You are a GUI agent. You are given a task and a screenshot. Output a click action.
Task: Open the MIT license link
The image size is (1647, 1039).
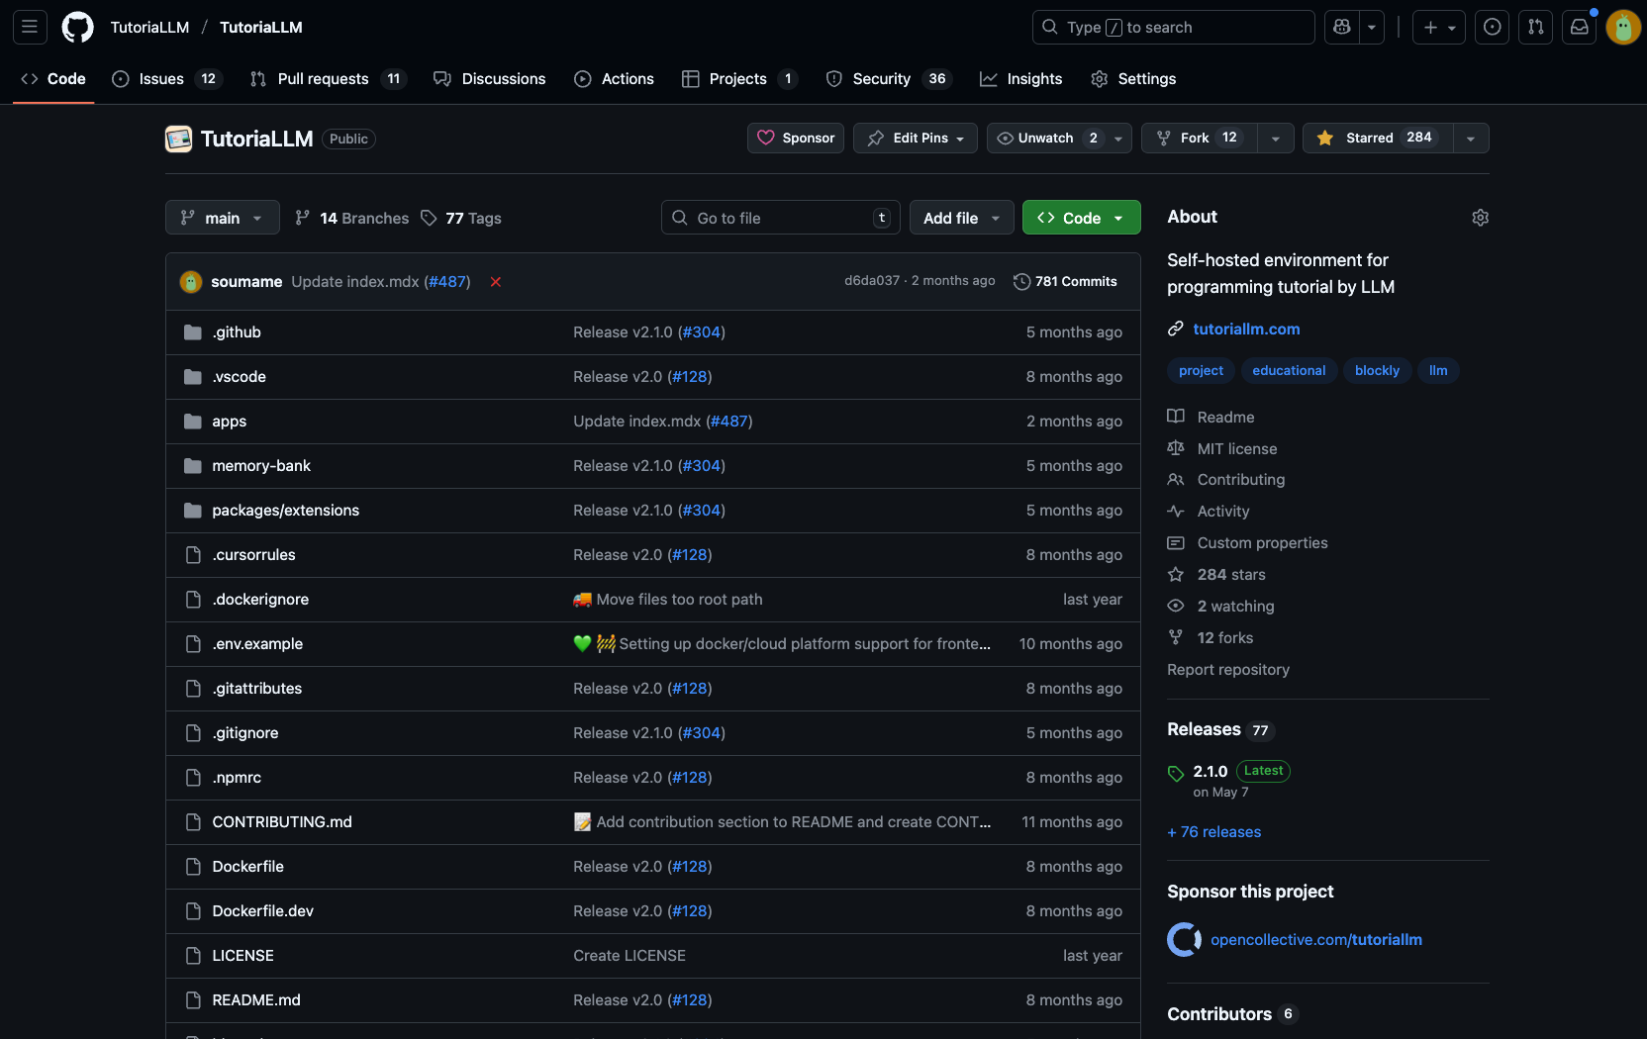1237,449
